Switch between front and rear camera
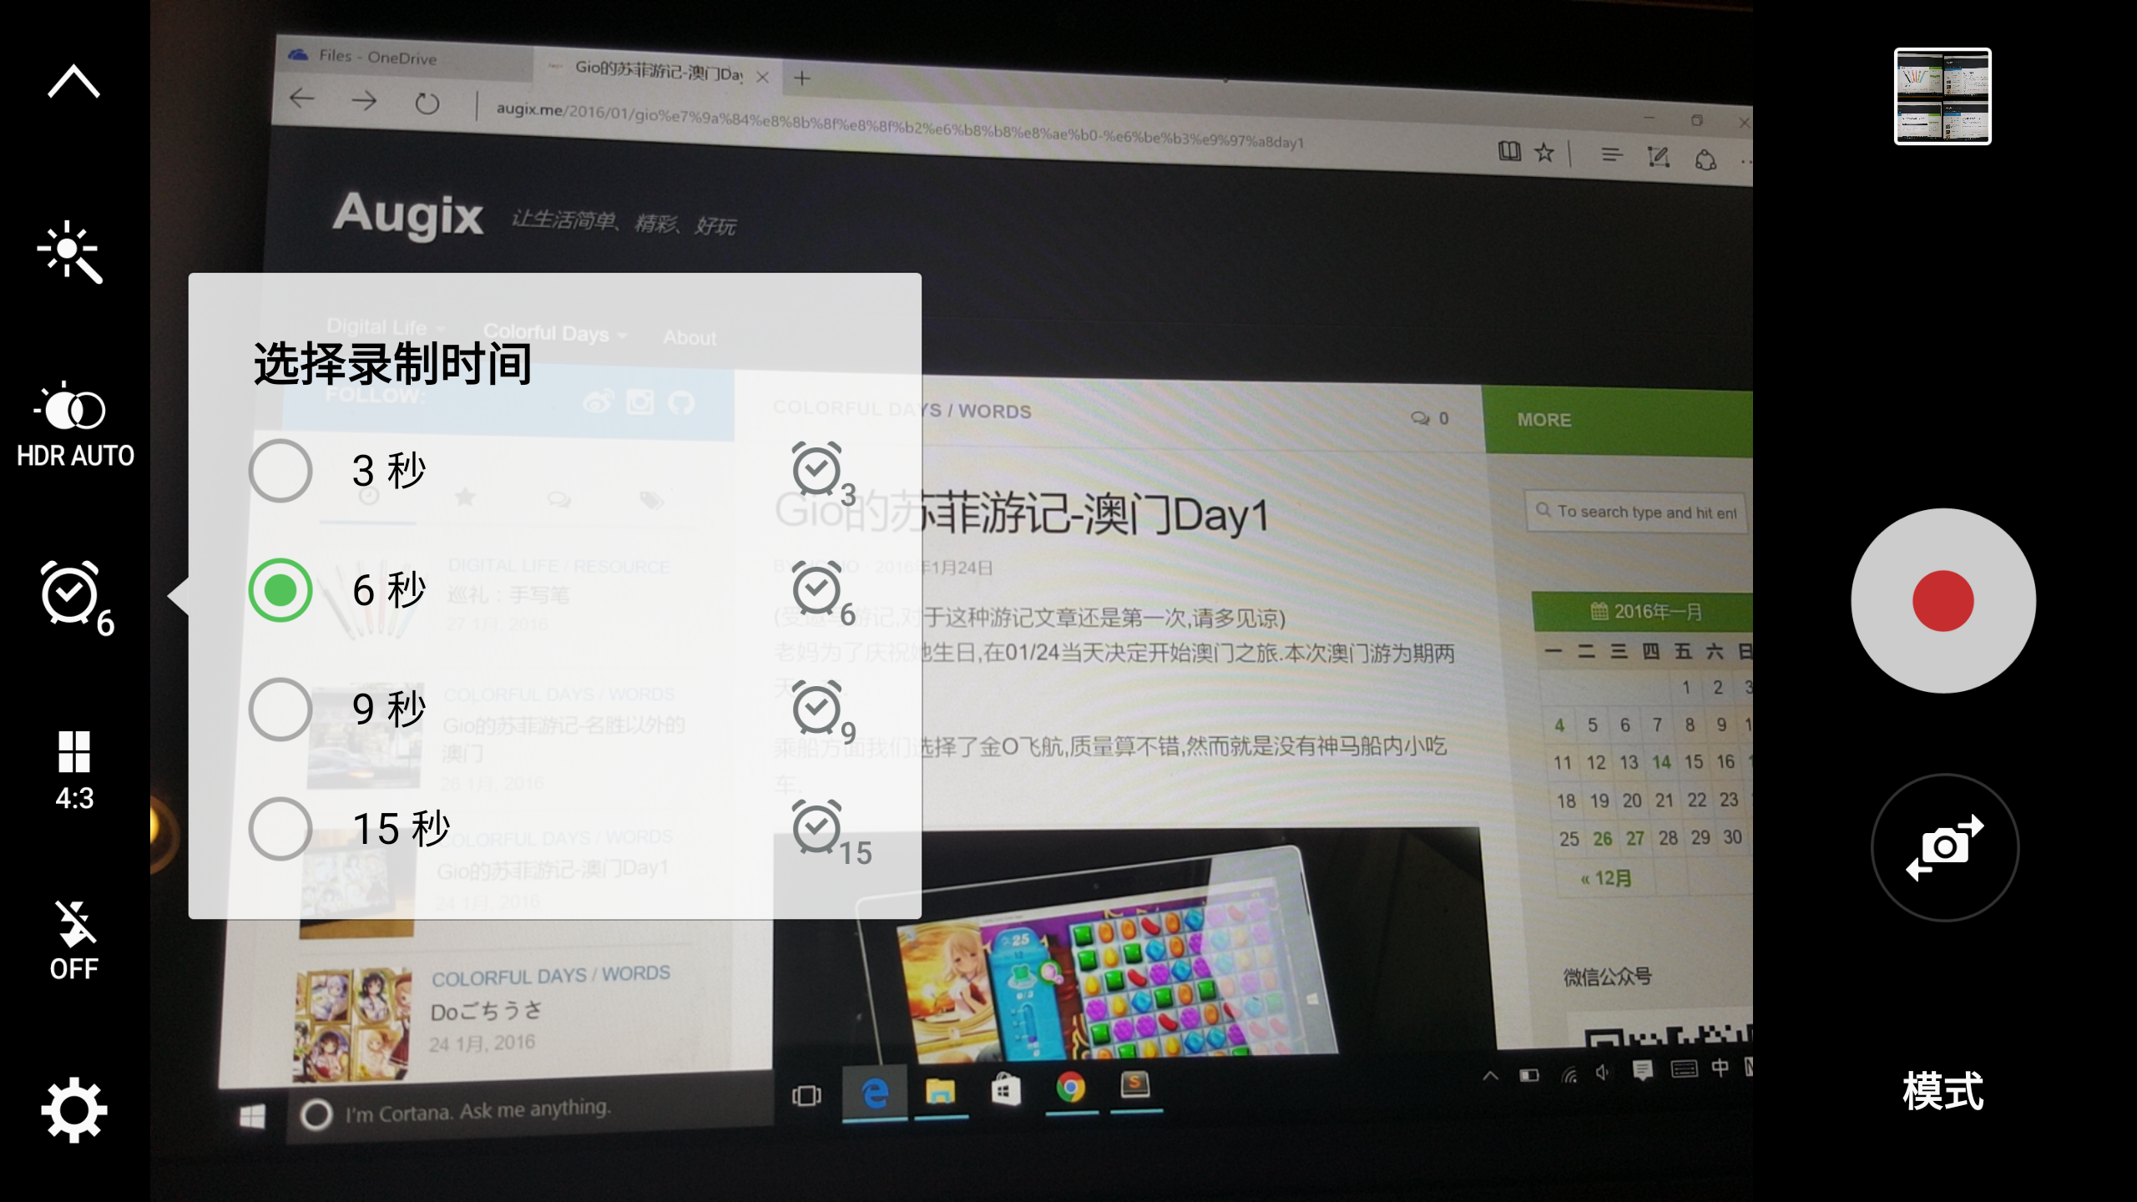The width and height of the screenshot is (2137, 1202). click(x=1945, y=847)
